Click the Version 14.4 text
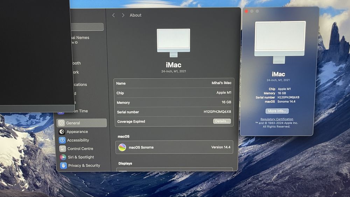 coord(221,147)
